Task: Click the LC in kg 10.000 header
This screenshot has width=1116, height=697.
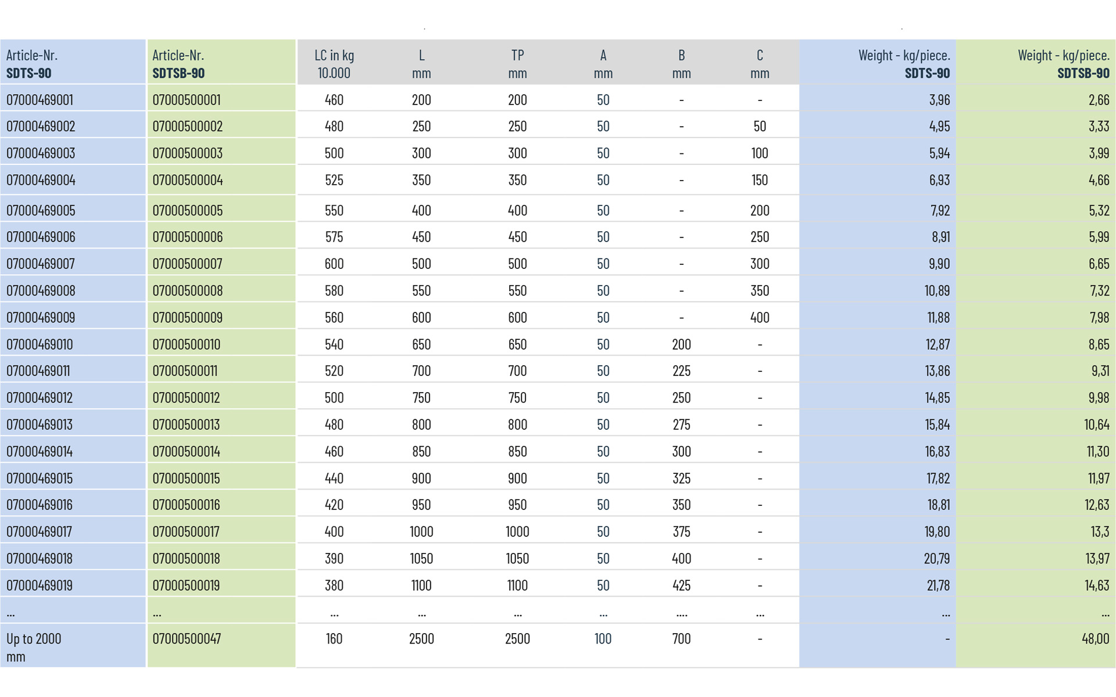Action: point(334,64)
